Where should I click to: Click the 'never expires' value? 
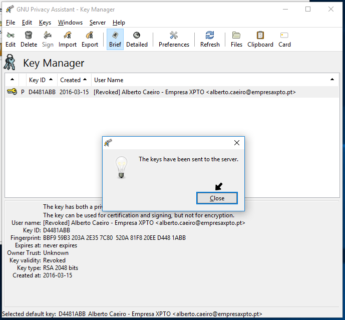coord(60,245)
